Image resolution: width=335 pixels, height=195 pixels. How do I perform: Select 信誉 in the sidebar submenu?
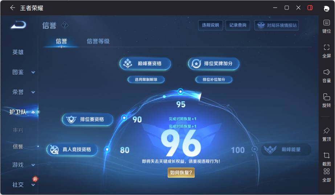pyautogui.click(x=18, y=147)
